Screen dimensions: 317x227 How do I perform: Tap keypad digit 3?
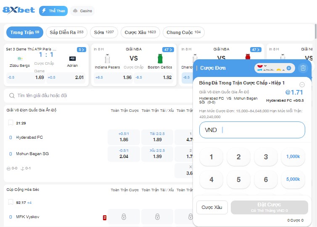point(266,157)
